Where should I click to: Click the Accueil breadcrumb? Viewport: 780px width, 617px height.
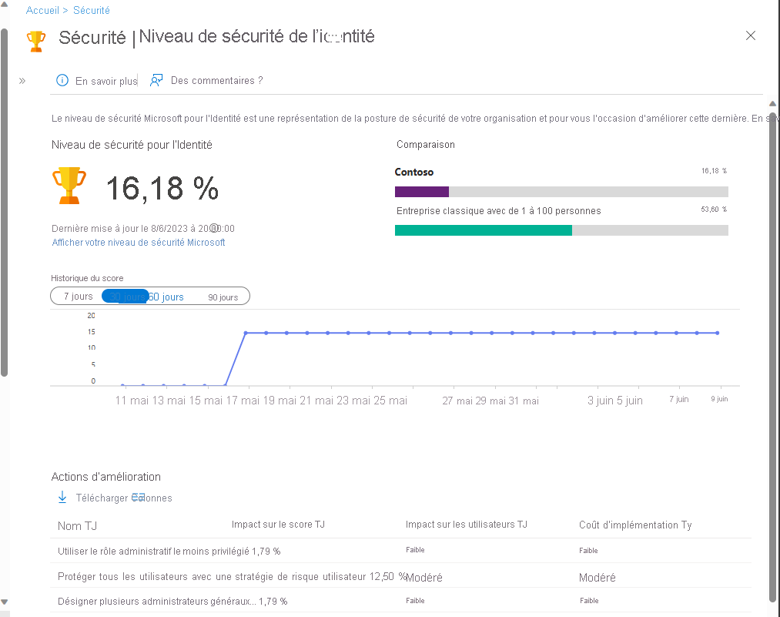pos(43,10)
